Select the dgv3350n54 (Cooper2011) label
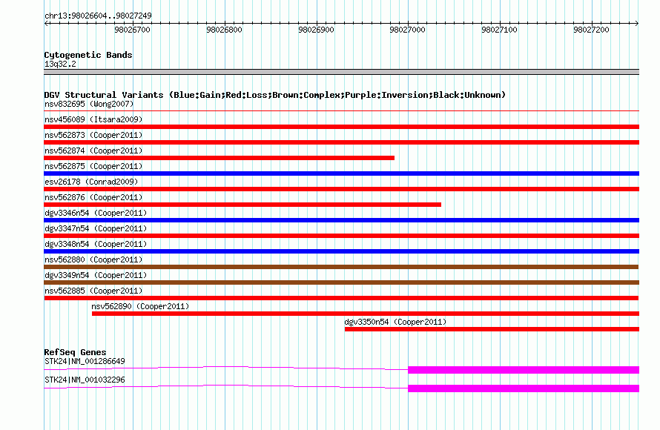660x430 pixels. (395, 322)
